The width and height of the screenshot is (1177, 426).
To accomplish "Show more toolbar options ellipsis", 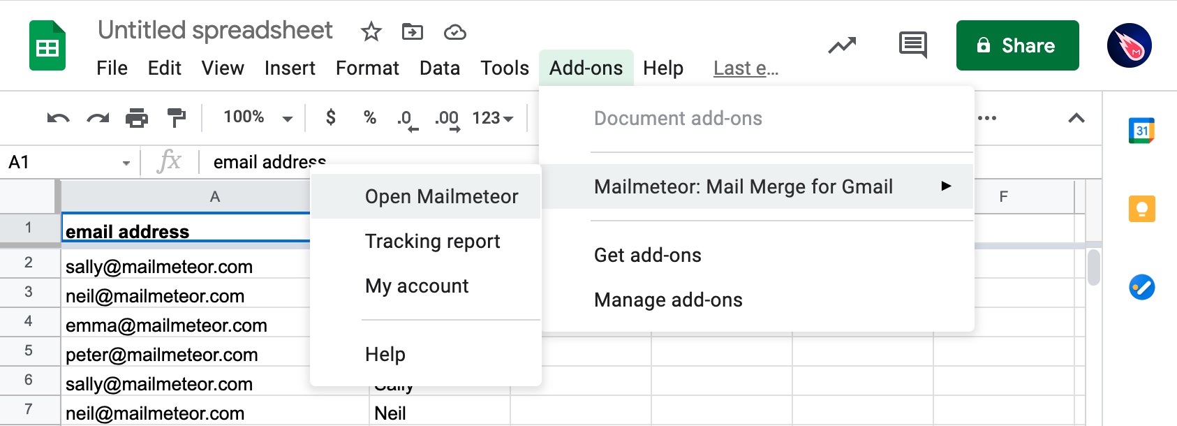I will pyautogui.click(x=987, y=118).
